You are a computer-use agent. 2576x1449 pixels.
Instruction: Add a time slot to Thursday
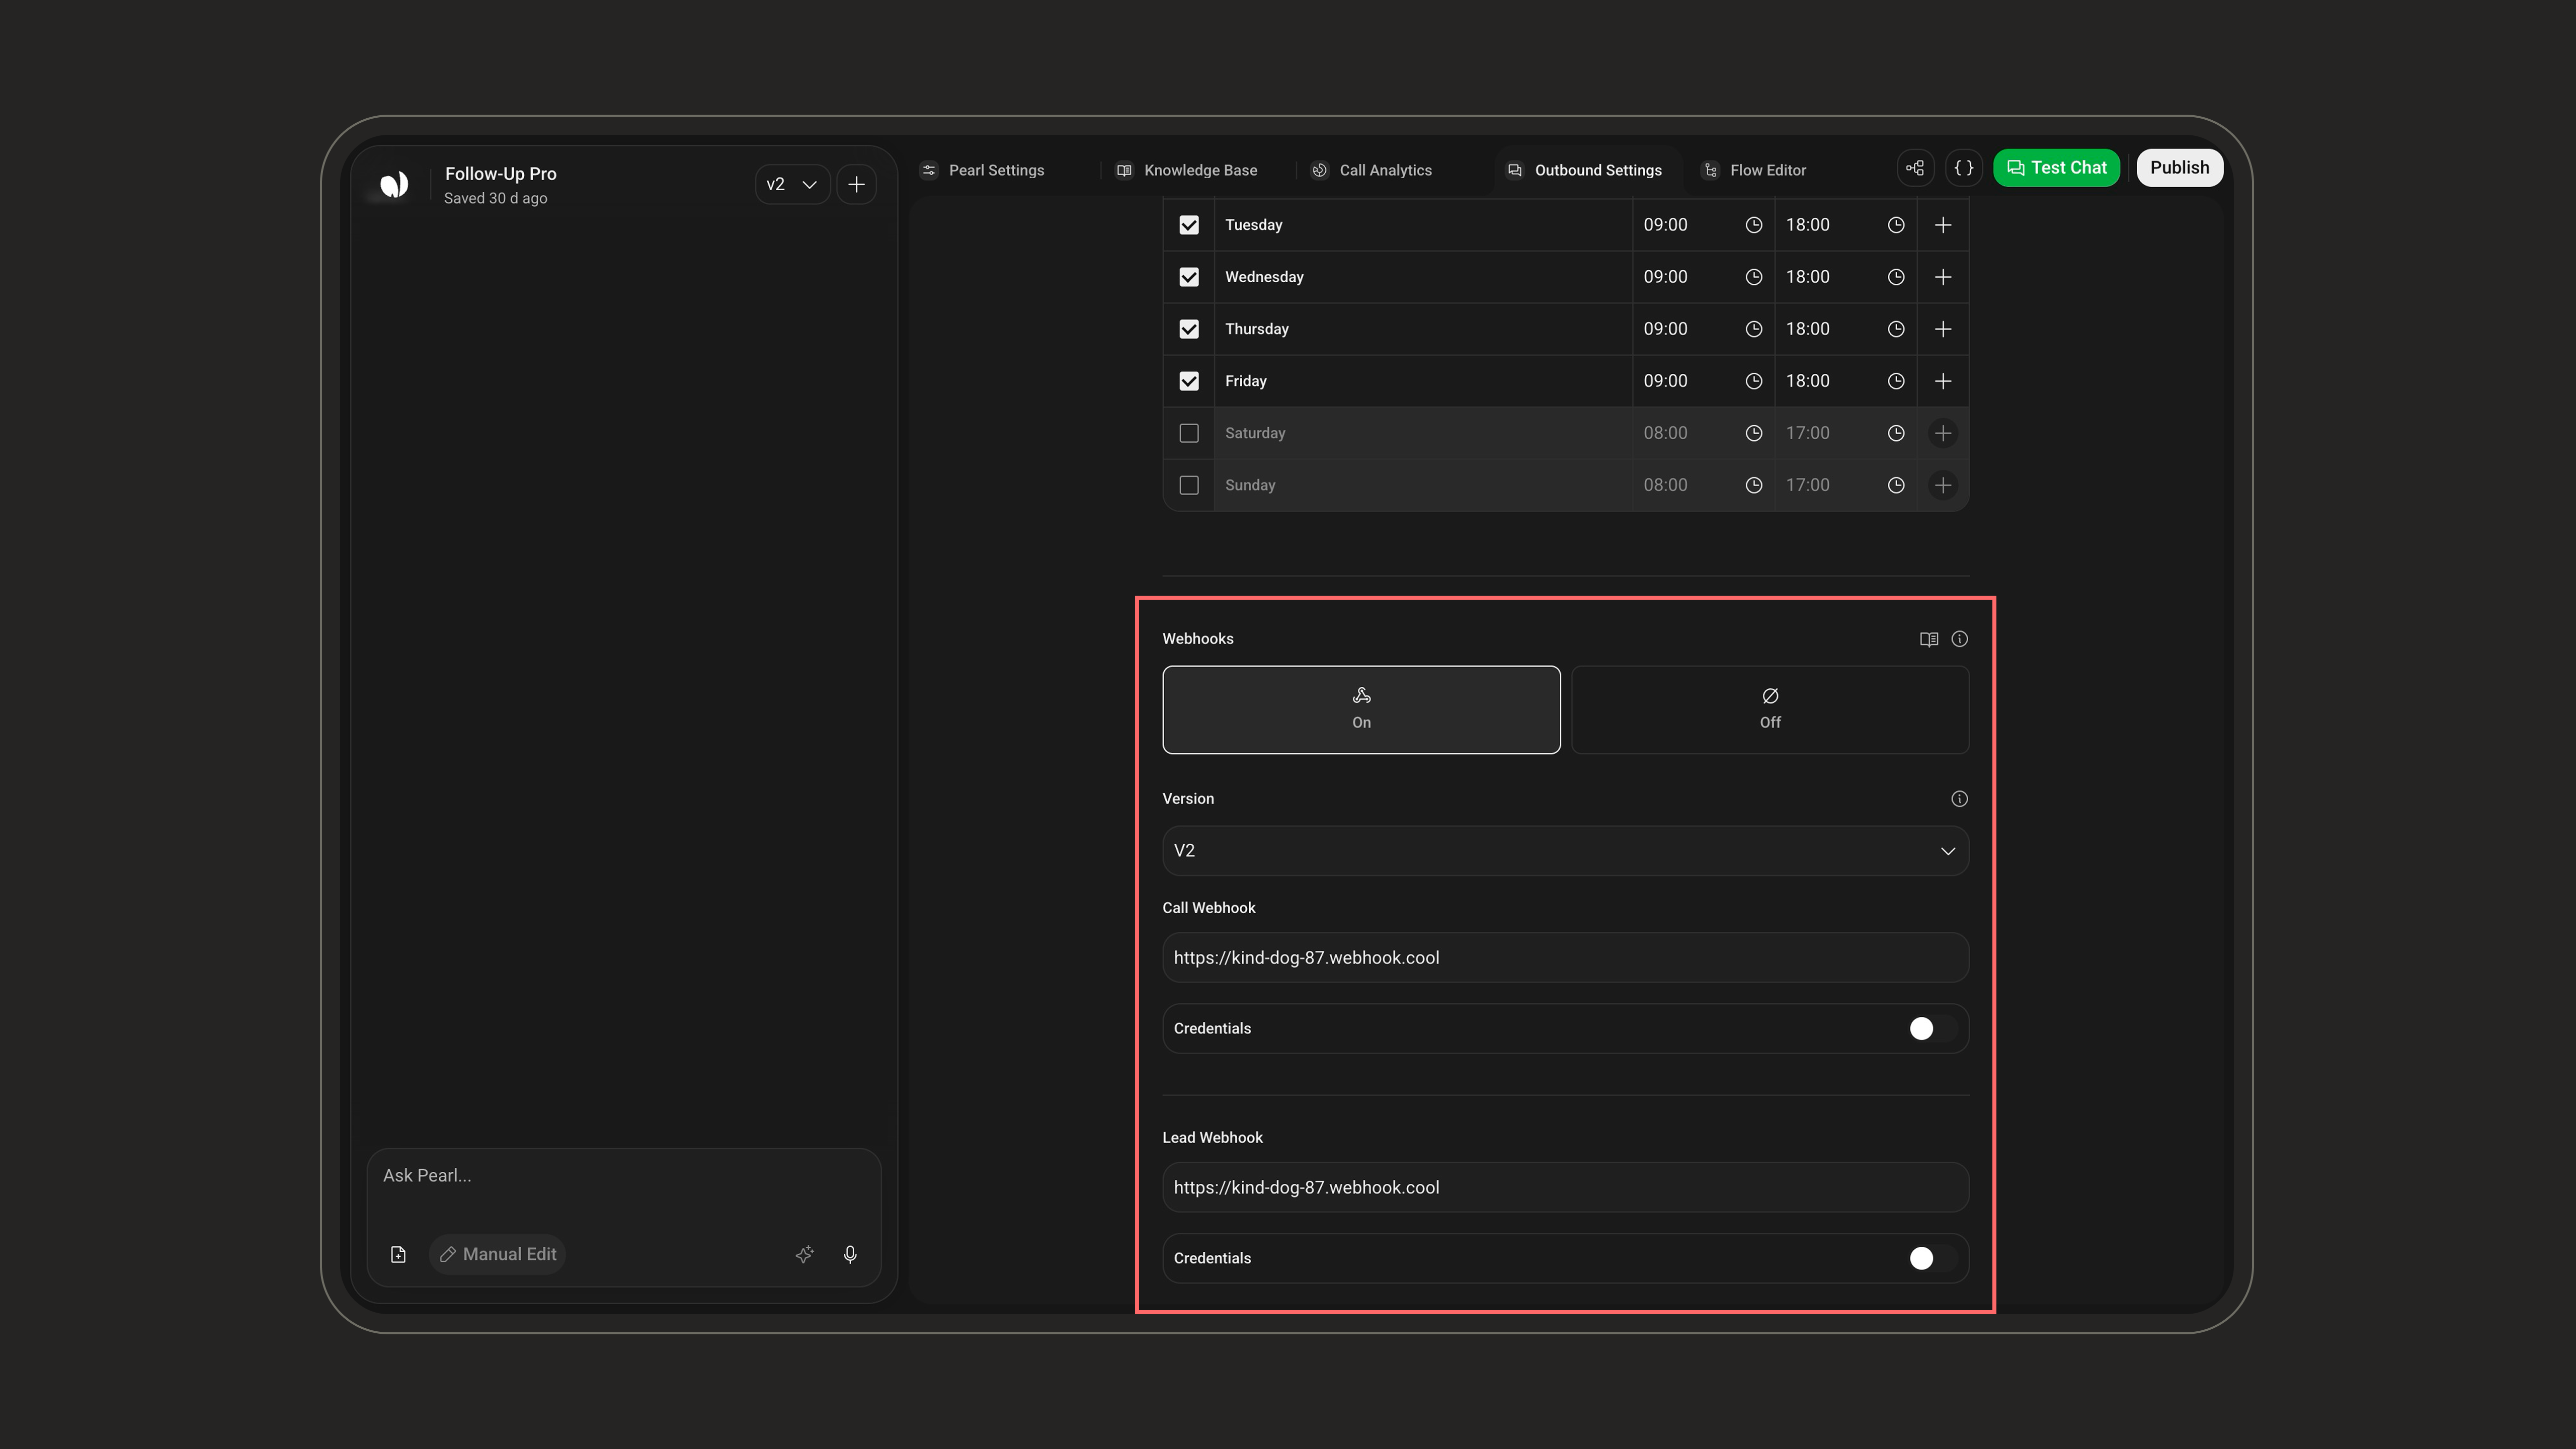click(x=1943, y=329)
